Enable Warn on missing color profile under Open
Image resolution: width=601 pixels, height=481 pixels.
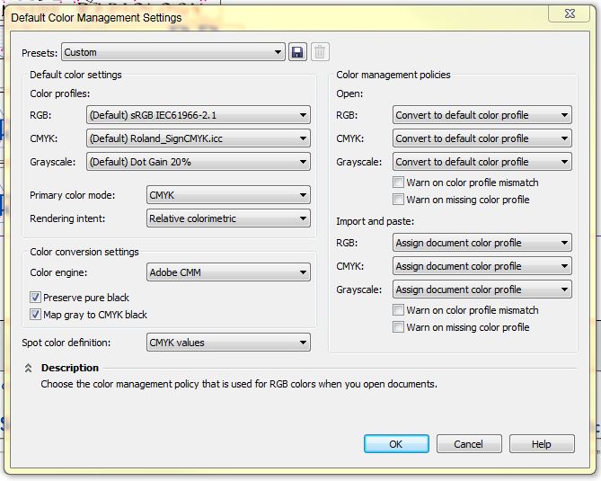(398, 200)
